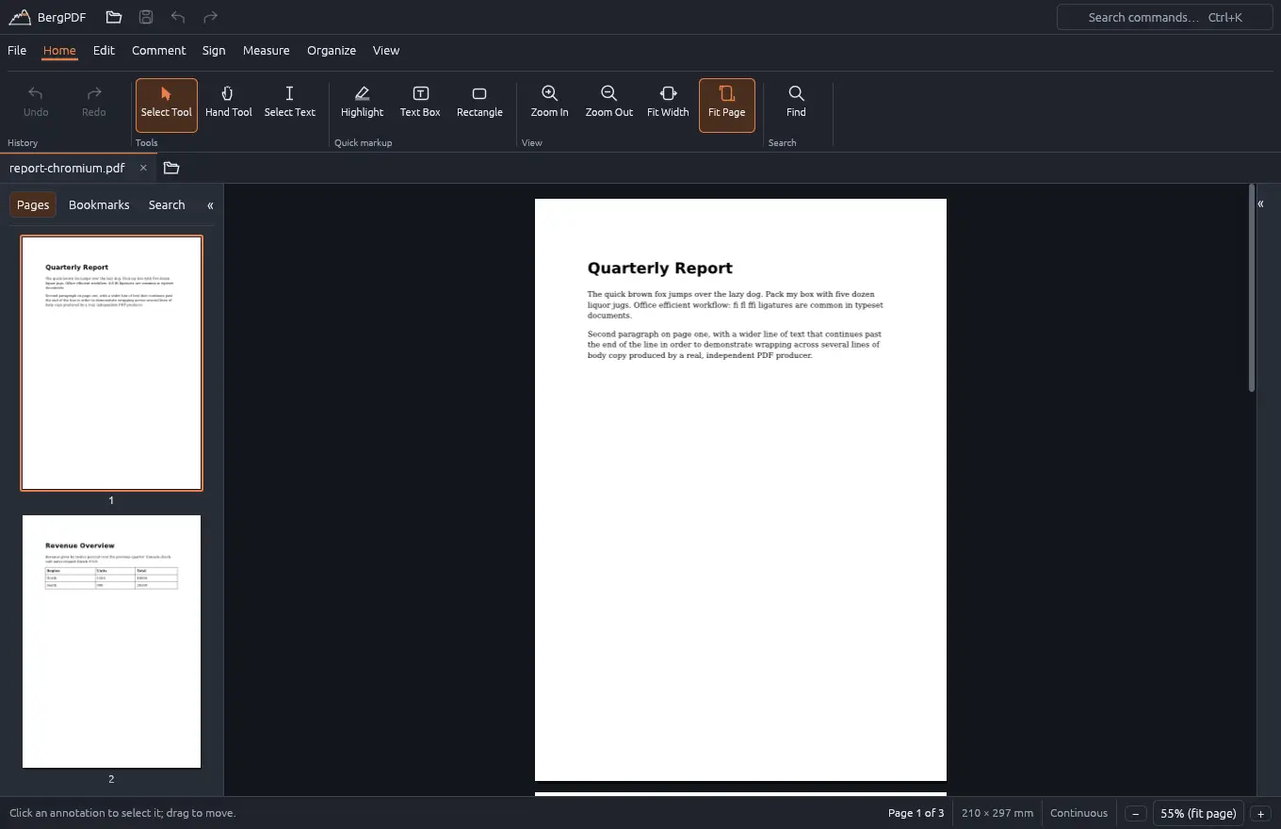This screenshot has height=829, width=1281.
Task: Close the report-chromium.pdf tab
Action: click(x=143, y=168)
